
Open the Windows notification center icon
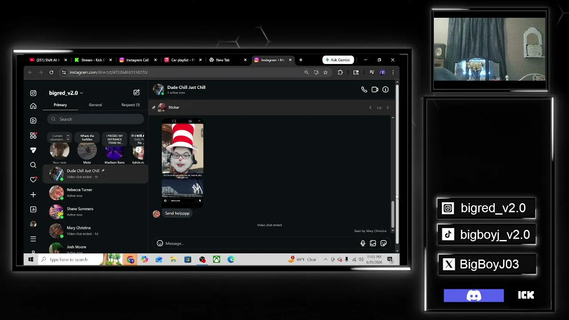point(390,260)
